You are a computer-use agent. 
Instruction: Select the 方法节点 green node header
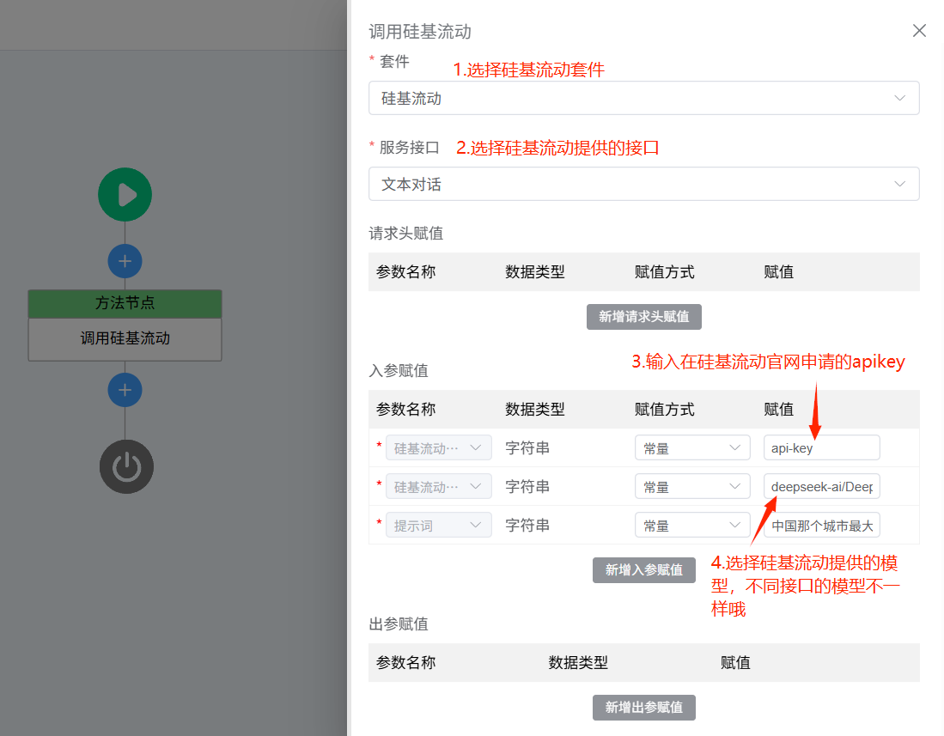click(125, 303)
